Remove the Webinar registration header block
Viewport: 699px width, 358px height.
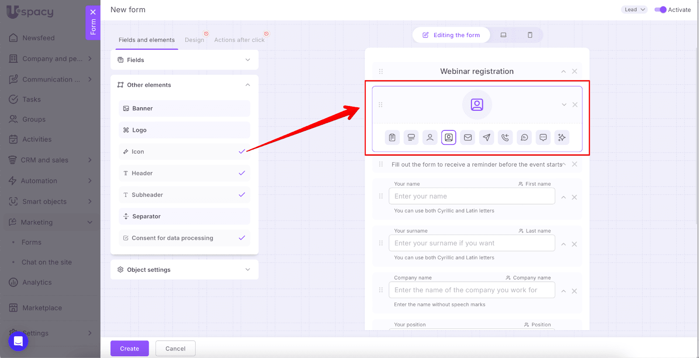[574, 72]
